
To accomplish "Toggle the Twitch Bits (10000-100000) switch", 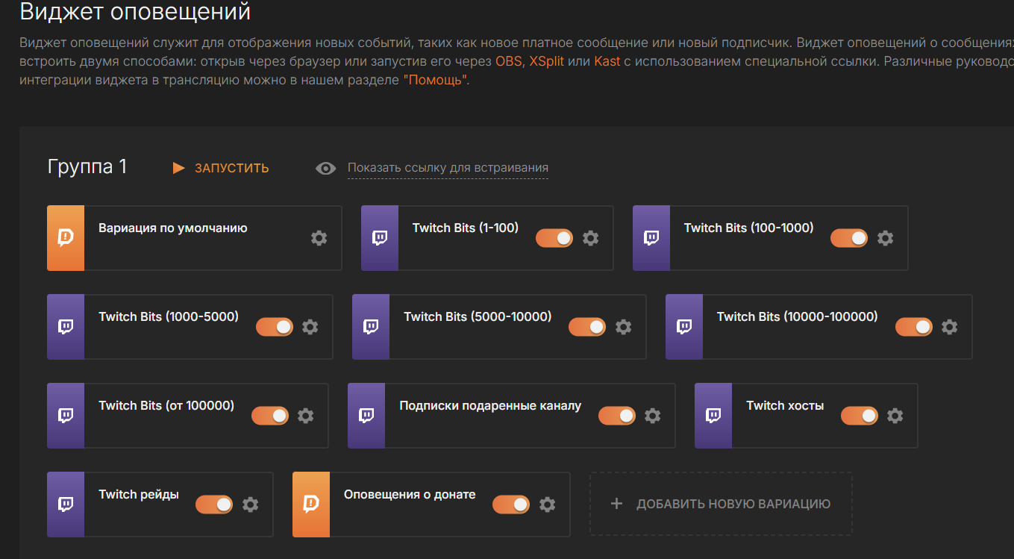I will [914, 327].
